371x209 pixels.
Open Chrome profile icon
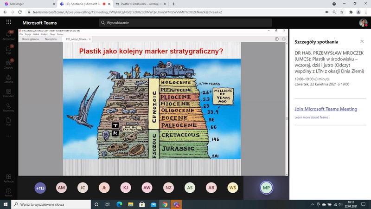pos(358,12)
